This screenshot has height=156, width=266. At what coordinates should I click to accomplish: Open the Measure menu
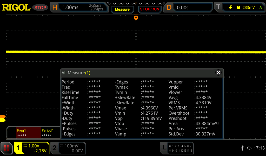[x=122, y=9]
